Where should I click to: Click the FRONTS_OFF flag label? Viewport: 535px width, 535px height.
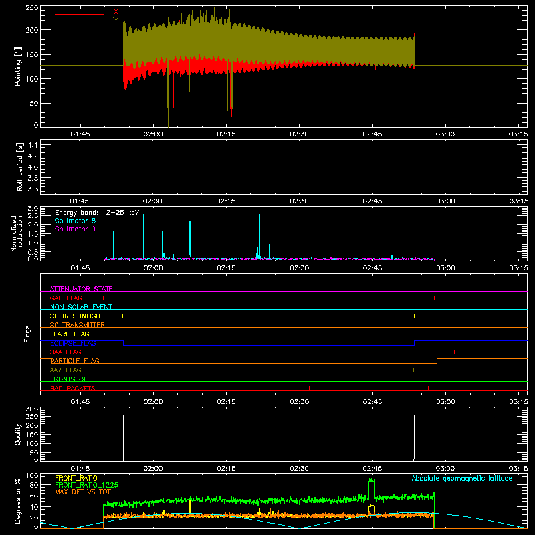[71, 379]
